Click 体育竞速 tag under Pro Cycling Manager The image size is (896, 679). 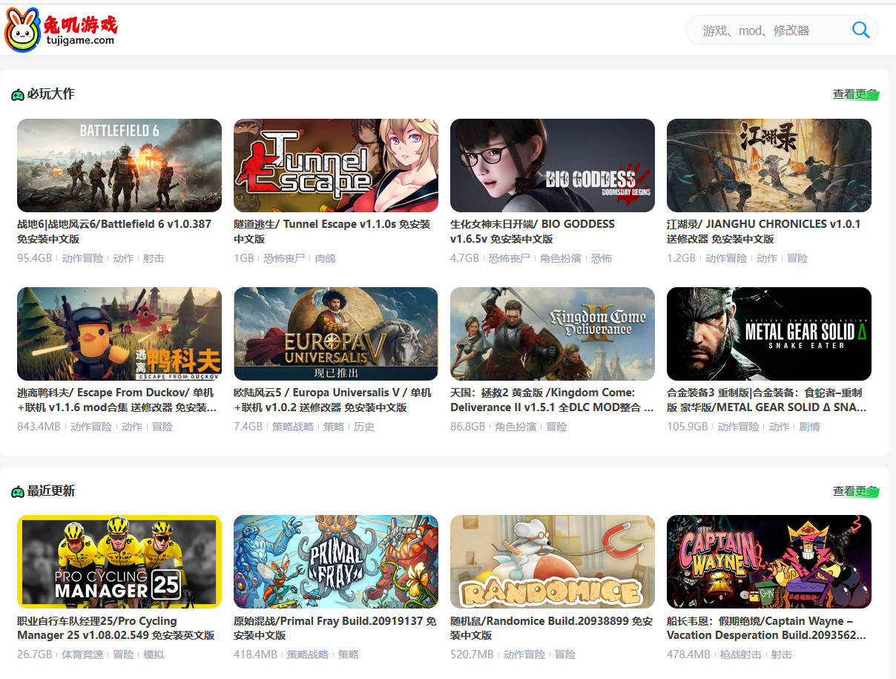pyautogui.click(x=82, y=655)
